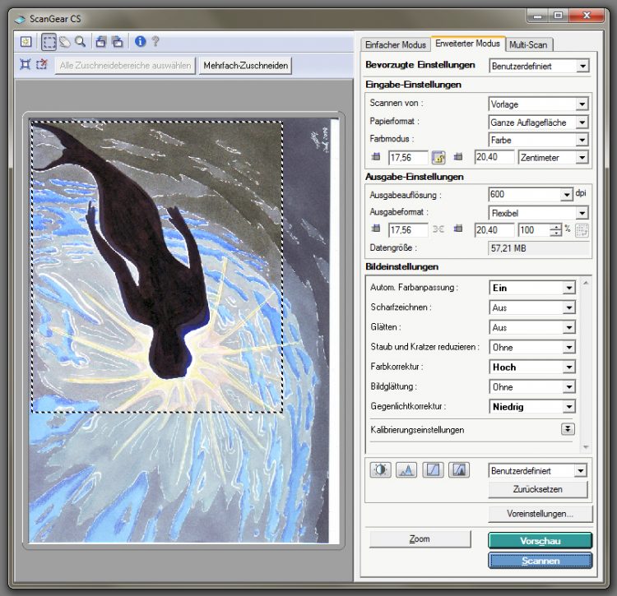
Task: Click the clear preview image icon
Action: (26, 42)
